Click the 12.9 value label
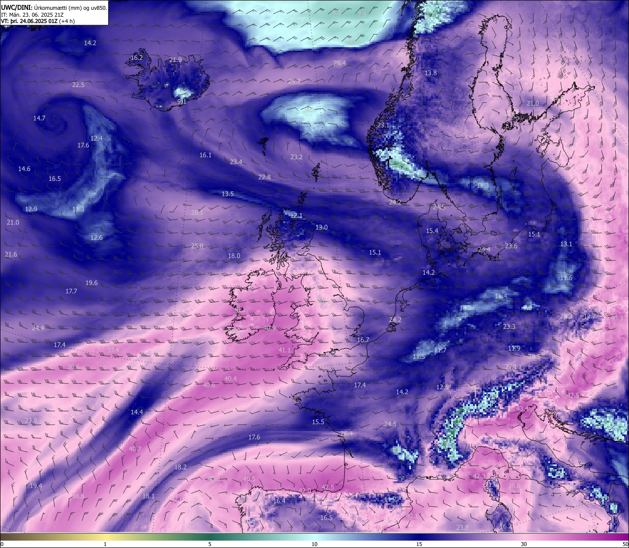 tap(31, 209)
